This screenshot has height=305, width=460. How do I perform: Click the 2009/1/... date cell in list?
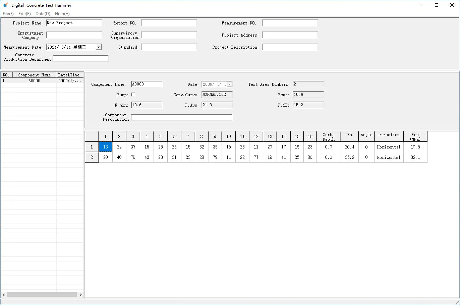pyautogui.click(x=70, y=80)
